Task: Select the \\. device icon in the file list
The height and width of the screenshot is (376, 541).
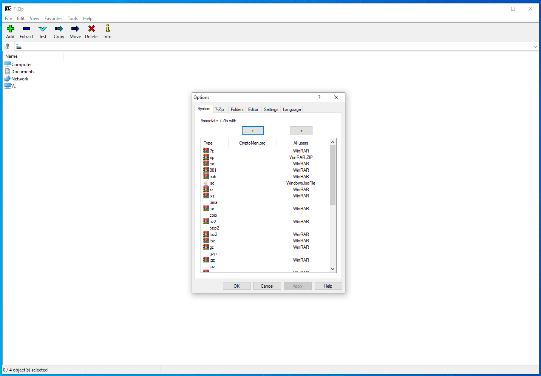Action: click(x=8, y=86)
